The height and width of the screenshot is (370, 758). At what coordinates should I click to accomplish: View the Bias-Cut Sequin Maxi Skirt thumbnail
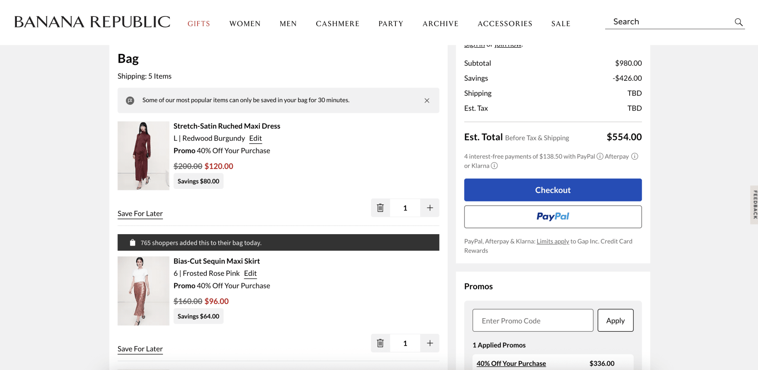(143, 291)
